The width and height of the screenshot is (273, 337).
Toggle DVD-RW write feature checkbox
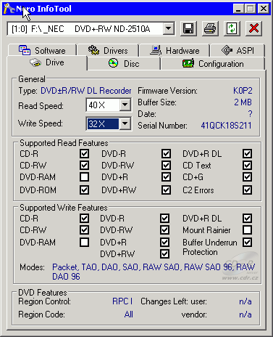164,230
